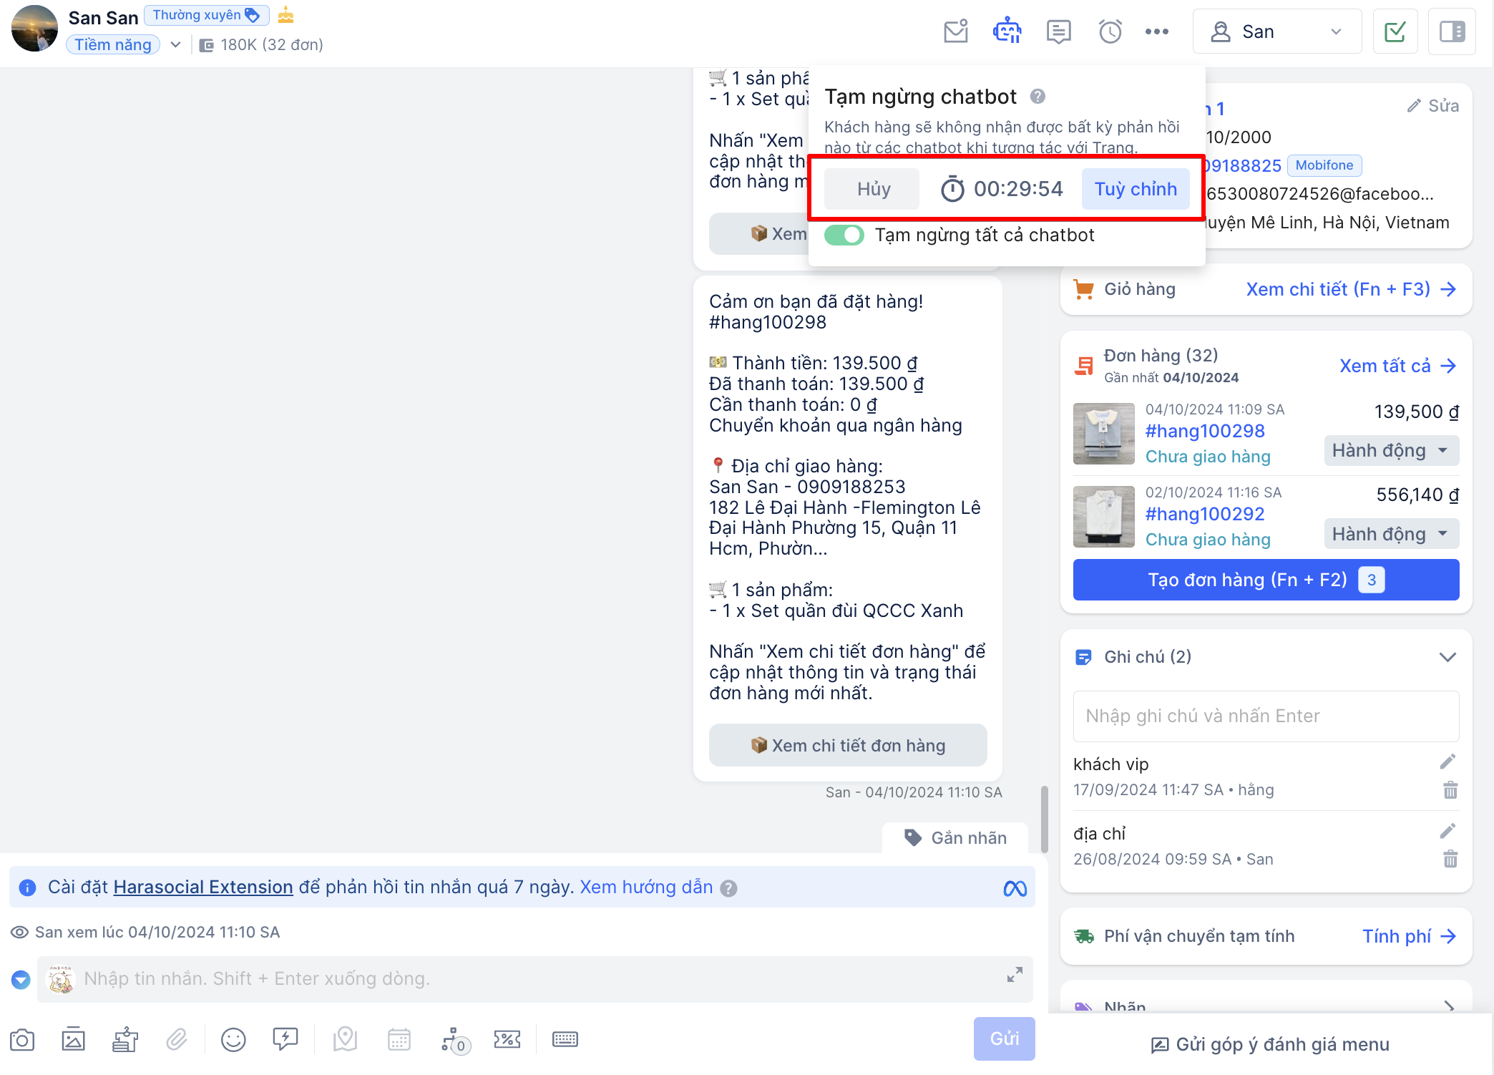Edit the 'địa chỉ' note pencil icon
Image resolution: width=1494 pixels, height=1075 pixels.
(1447, 830)
